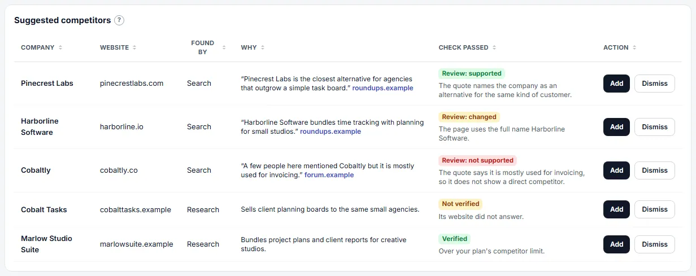Image resolution: width=696 pixels, height=276 pixels.
Task: Dismiss the Cobalt Tasks suggestion
Action: tap(655, 209)
